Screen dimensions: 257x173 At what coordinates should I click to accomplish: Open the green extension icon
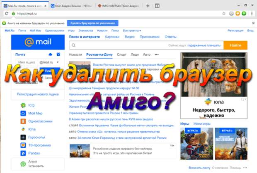244,14
